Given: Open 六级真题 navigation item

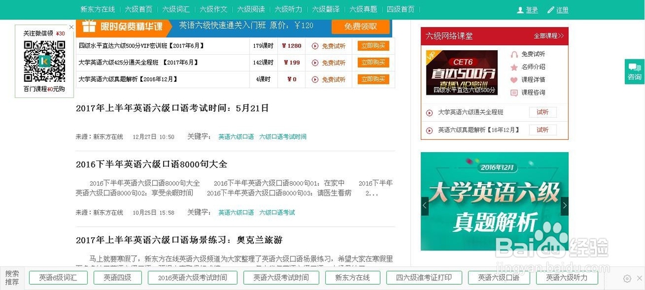Looking at the screenshot, I should pyautogui.click(x=363, y=10).
